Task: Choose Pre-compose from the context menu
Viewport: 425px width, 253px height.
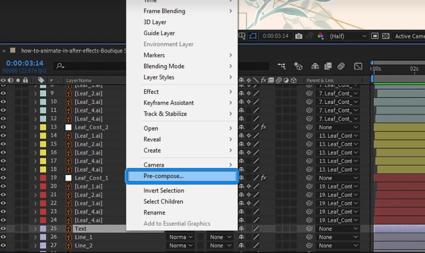Action: pos(182,176)
